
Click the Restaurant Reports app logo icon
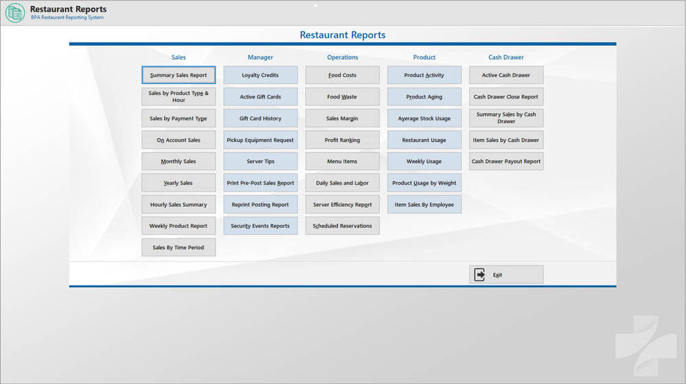(15, 12)
